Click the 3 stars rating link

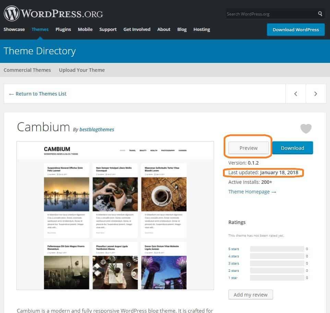click(234, 264)
